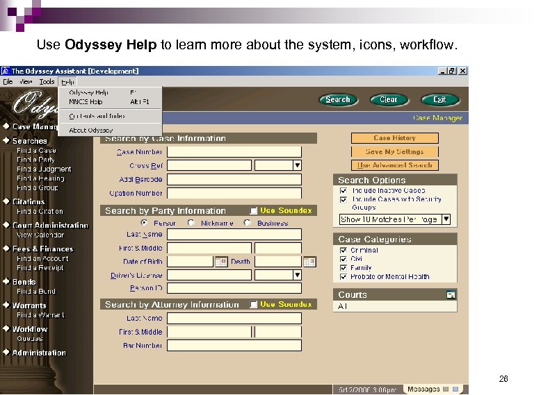Open Find a Bond link
Image resolution: width=541 pixels, height=395 pixels.
(x=36, y=292)
